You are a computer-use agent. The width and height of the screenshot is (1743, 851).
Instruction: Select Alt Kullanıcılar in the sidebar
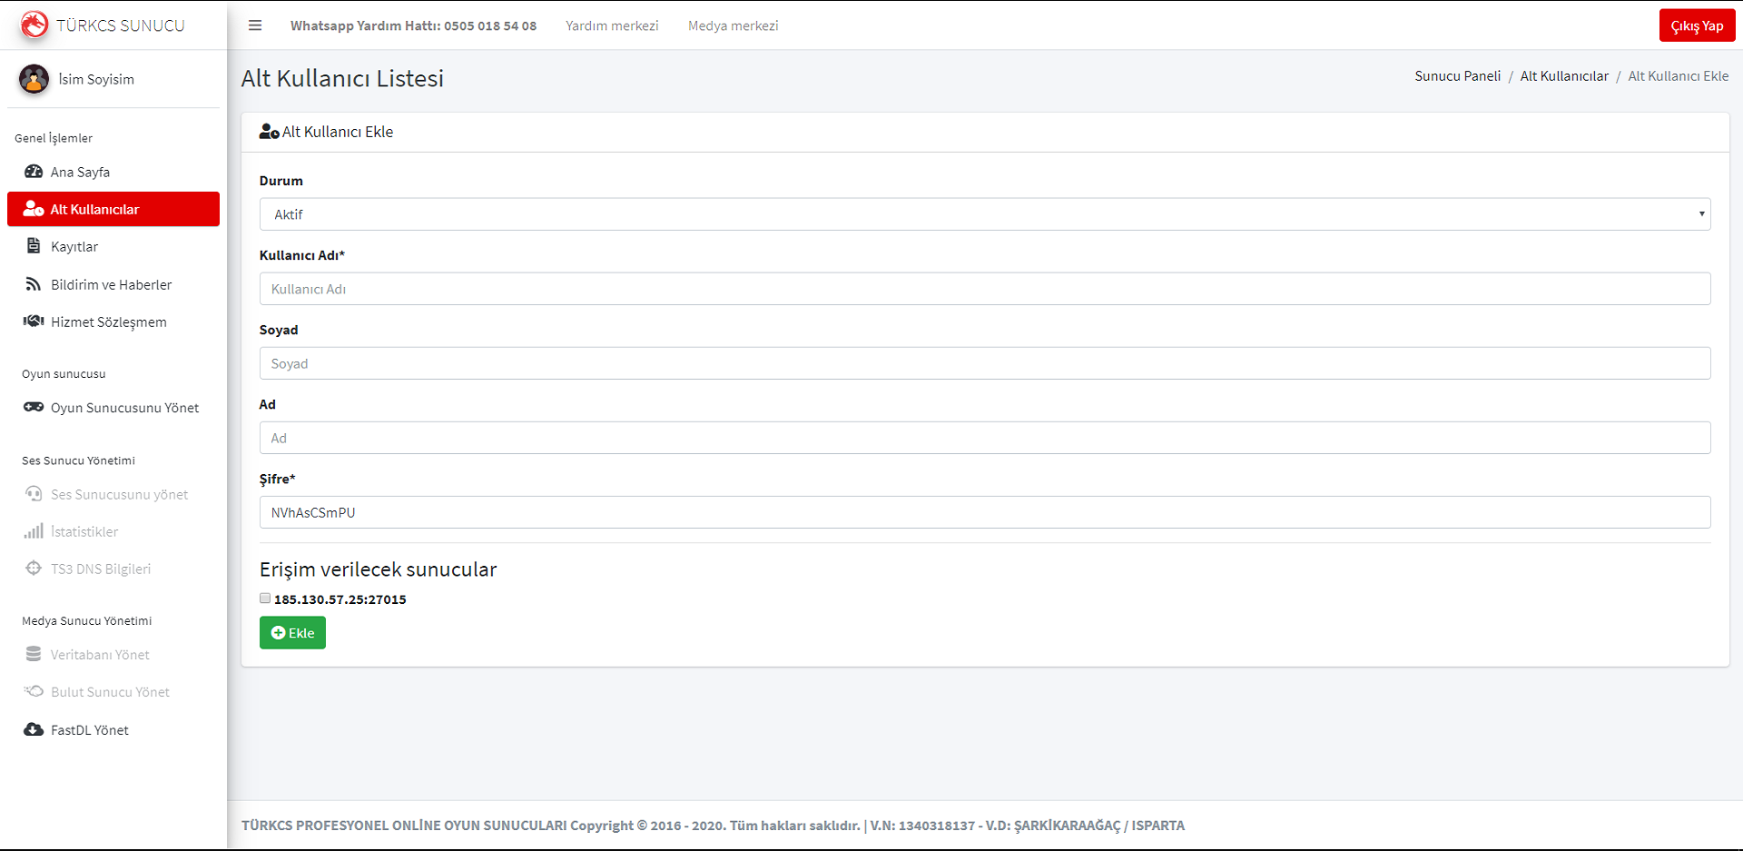tap(113, 209)
